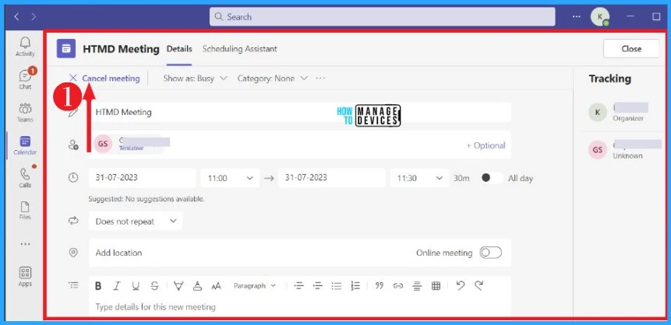Decrease paragraph indent

click(x=298, y=286)
